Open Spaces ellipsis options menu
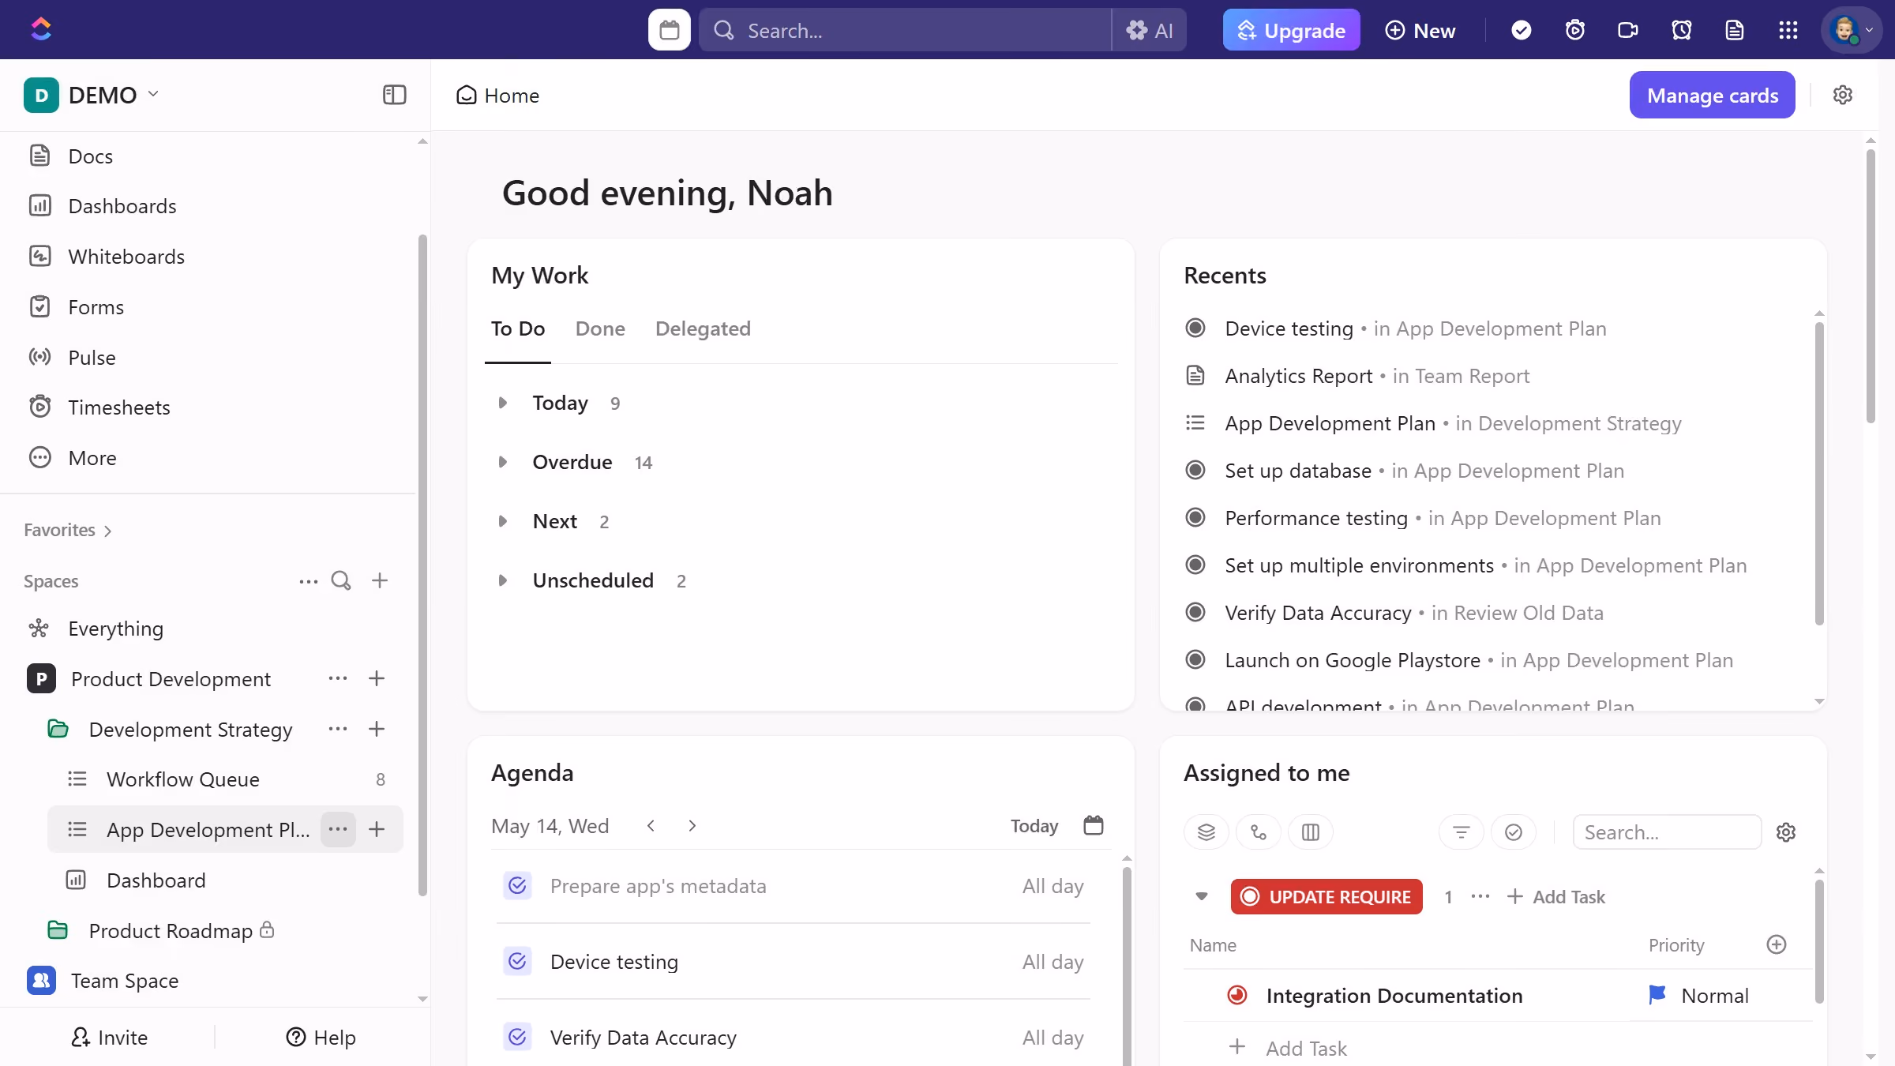 (308, 581)
